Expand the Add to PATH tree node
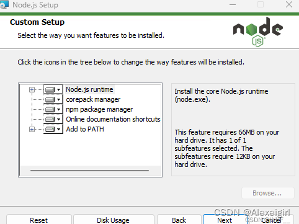This screenshot has width=299, height=224. tap(32, 130)
